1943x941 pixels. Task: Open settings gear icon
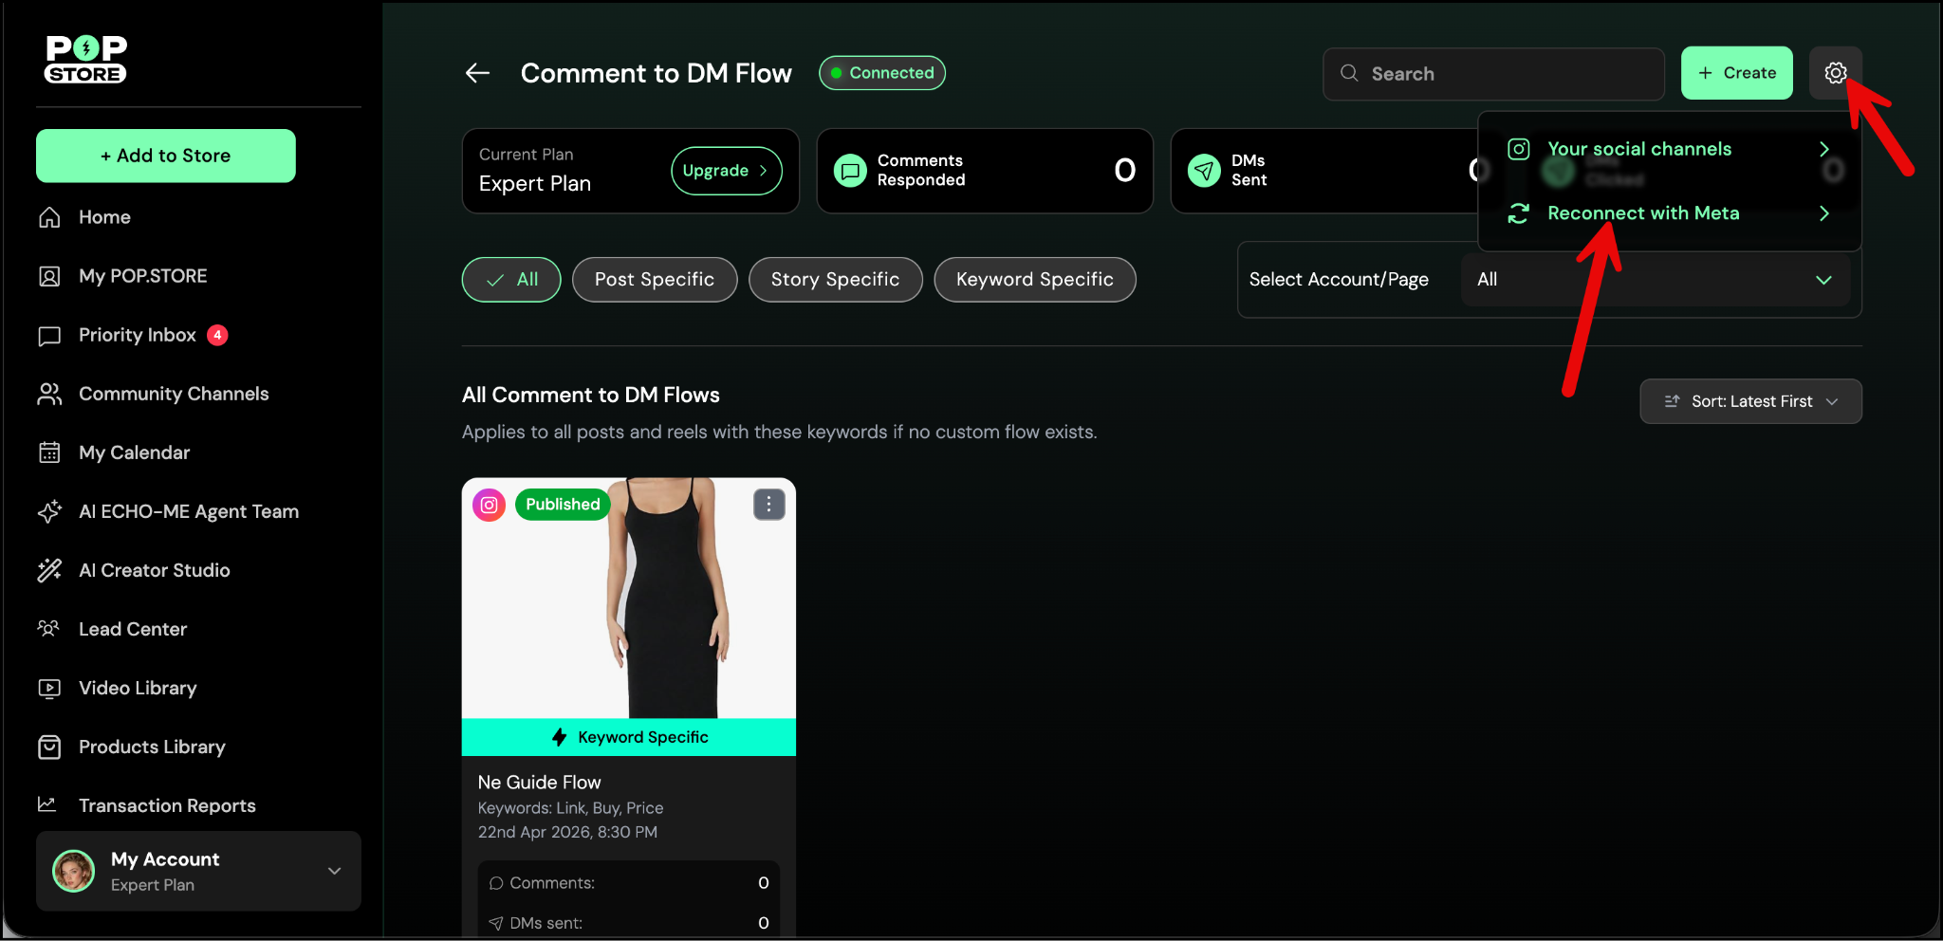(x=1835, y=73)
